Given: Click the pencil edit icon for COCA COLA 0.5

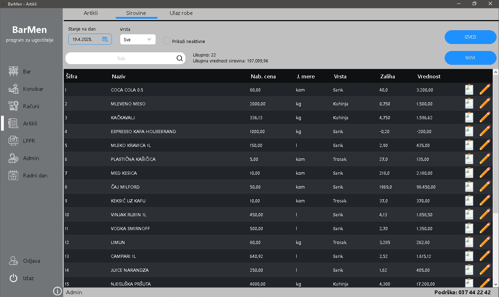Looking at the screenshot, I should click(485, 89).
